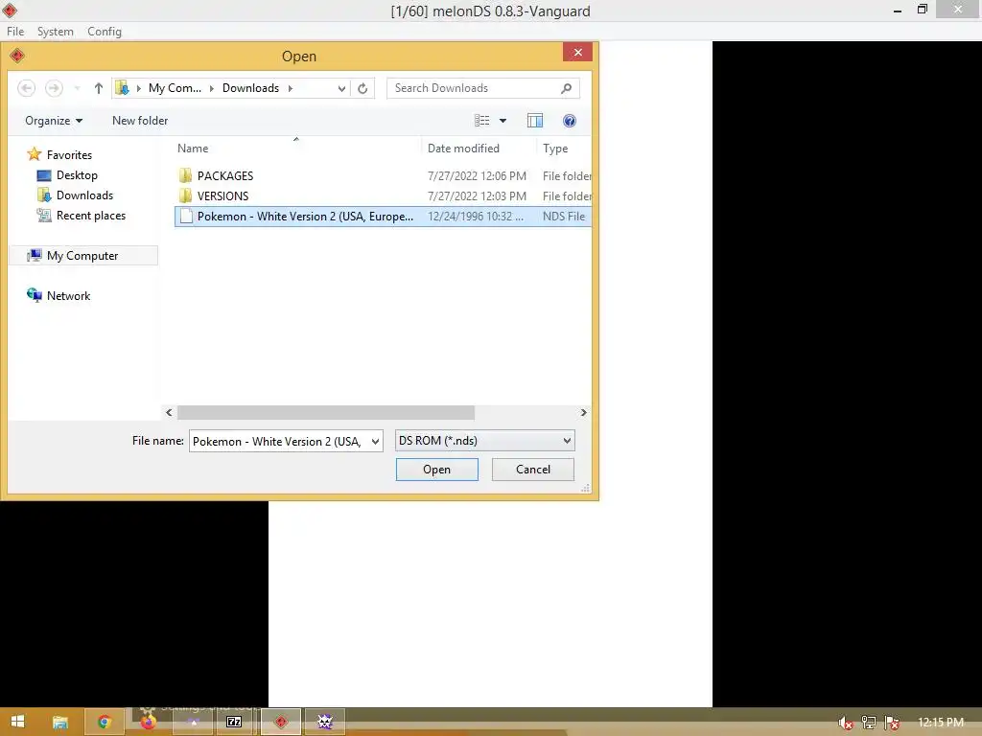This screenshot has height=736, width=982.
Task: Click the NDS File type cell
Action: [x=564, y=216]
